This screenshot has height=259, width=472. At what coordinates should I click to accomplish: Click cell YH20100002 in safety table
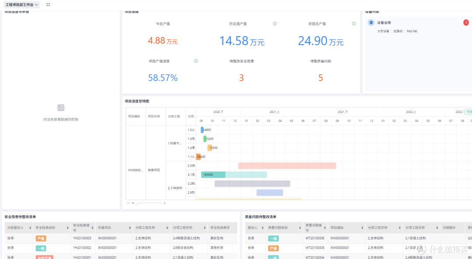pyautogui.click(x=82, y=248)
